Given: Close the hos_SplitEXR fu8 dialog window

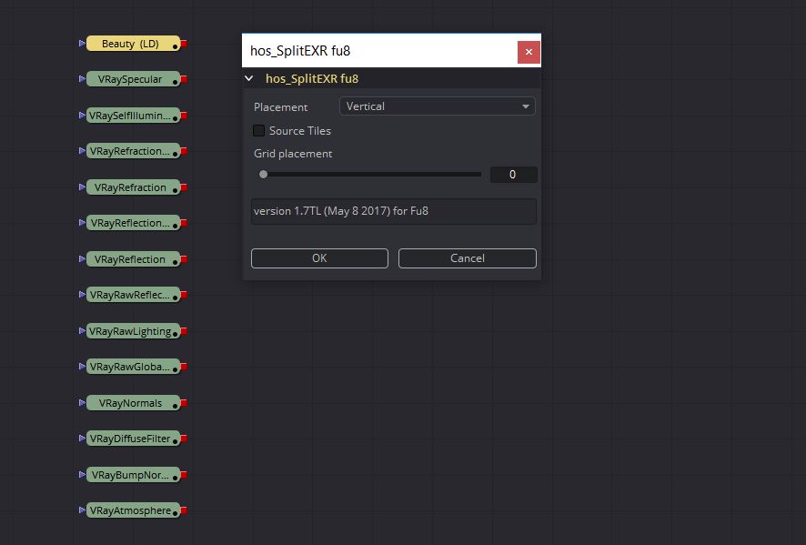Looking at the screenshot, I should (x=529, y=52).
